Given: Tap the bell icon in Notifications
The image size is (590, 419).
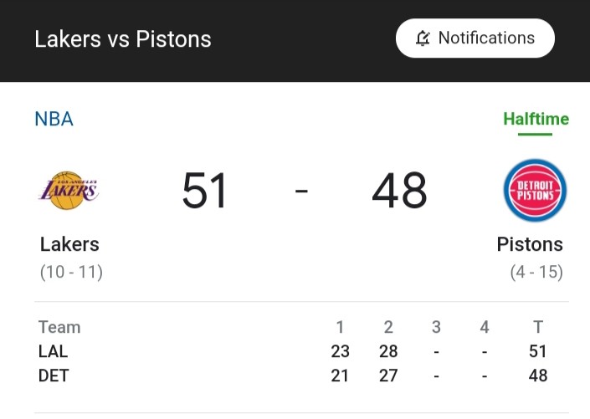Looking at the screenshot, I should click(423, 38).
